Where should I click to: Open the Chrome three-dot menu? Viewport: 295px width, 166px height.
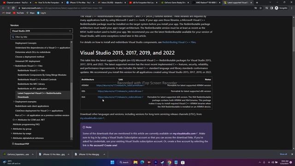coord(292,8)
